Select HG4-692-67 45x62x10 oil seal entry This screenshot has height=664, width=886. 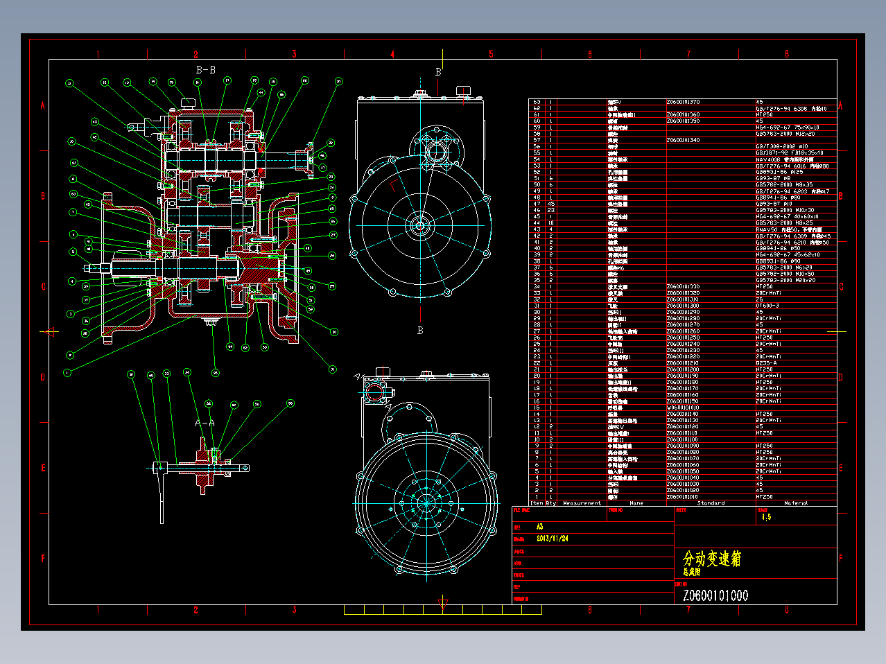point(788,254)
